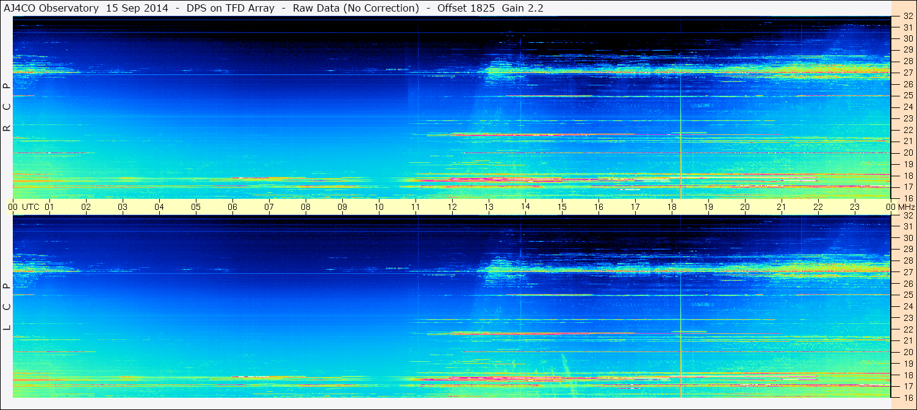
Task: Select the 09 hour marker on time axis
Action: click(x=342, y=207)
